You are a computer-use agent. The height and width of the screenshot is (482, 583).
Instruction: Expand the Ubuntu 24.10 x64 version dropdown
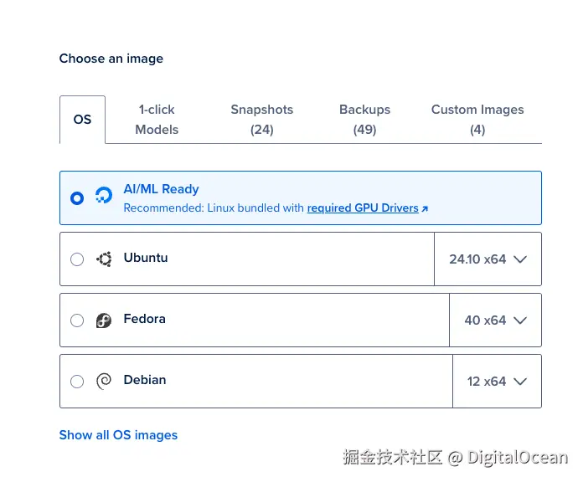click(488, 259)
